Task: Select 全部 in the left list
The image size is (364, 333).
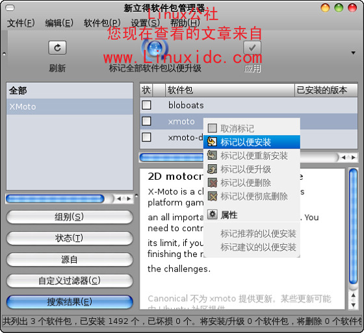Action: click(70, 91)
